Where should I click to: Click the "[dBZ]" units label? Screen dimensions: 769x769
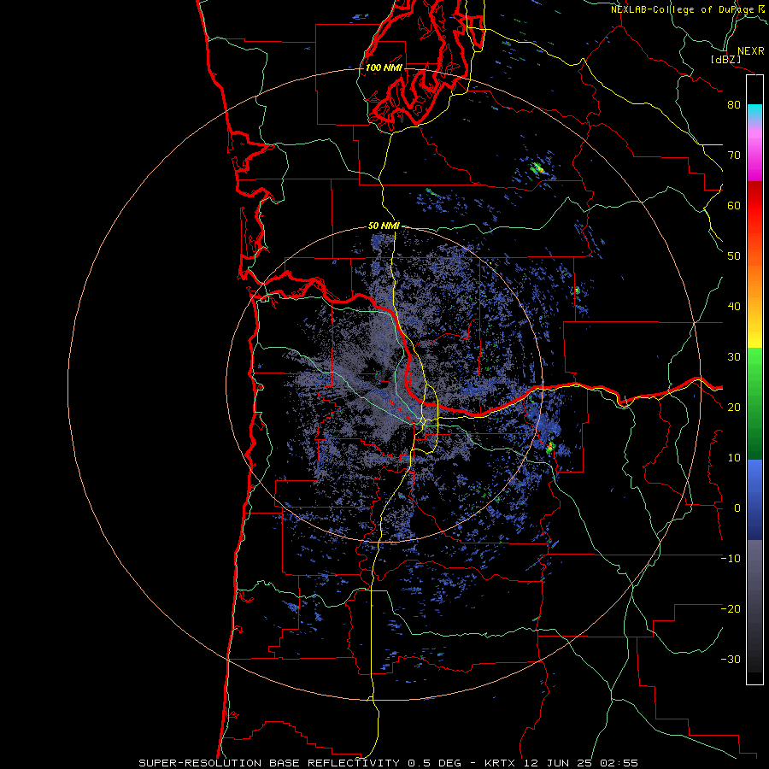point(725,59)
